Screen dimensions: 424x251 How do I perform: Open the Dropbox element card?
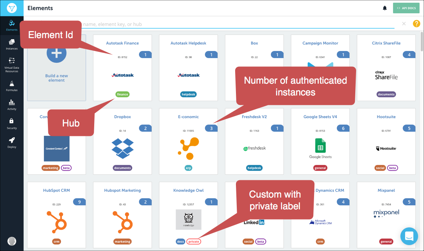click(122, 141)
